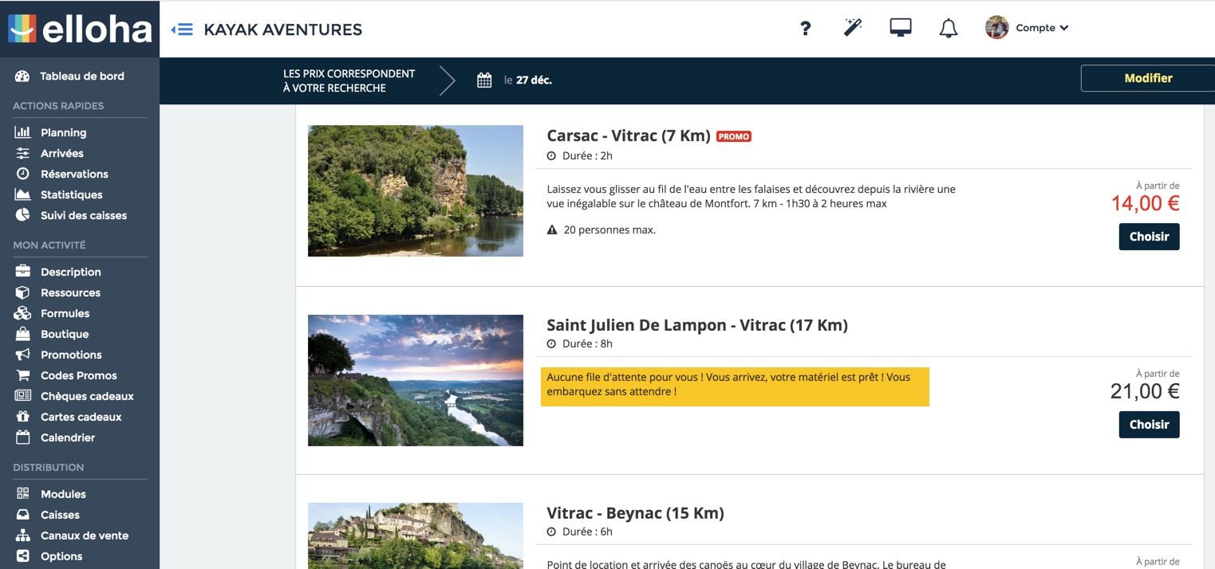
Task: Click the red PROMO badge
Action: click(733, 136)
